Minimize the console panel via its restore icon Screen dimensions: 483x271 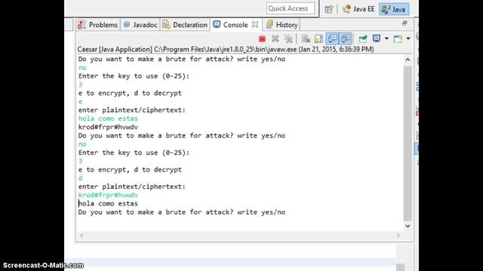point(405,23)
